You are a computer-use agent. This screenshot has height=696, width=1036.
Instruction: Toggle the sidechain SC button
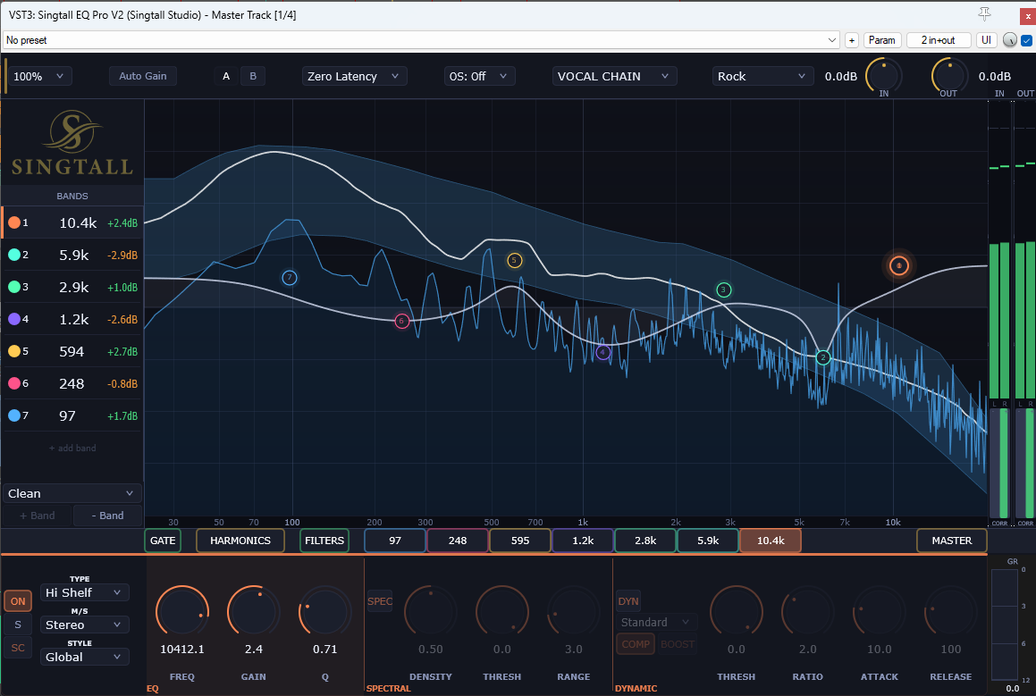(x=18, y=648)
